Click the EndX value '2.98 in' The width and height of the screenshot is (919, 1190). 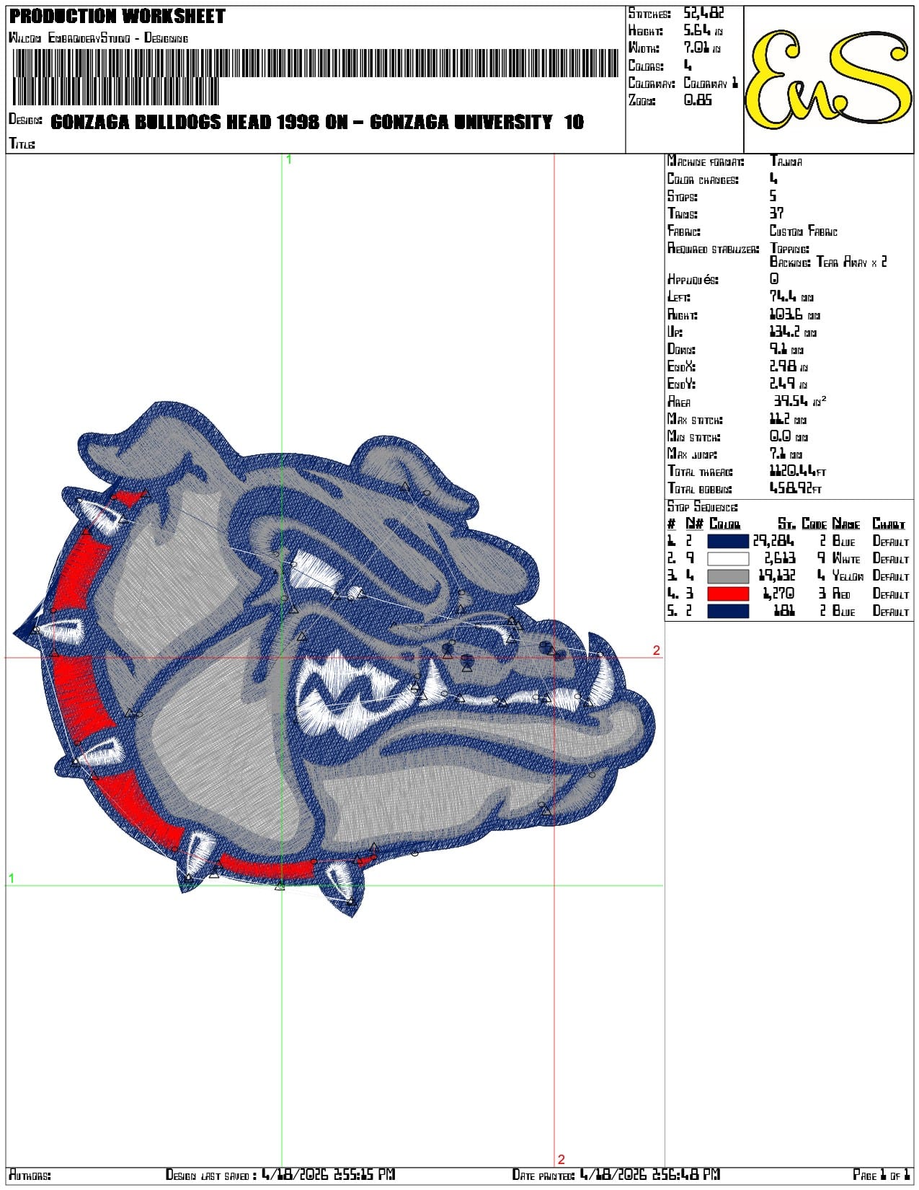coord(789,366)
